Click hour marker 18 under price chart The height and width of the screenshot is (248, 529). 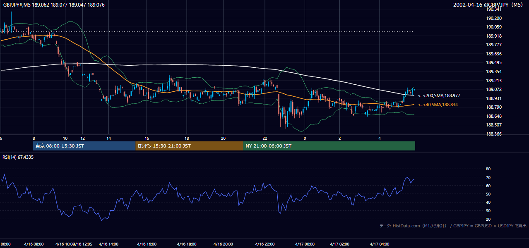(x=187, y=138)
